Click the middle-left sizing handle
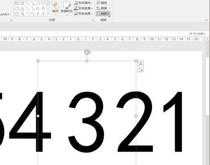Screen dimensions: 210x165 [x=38, y=116]
